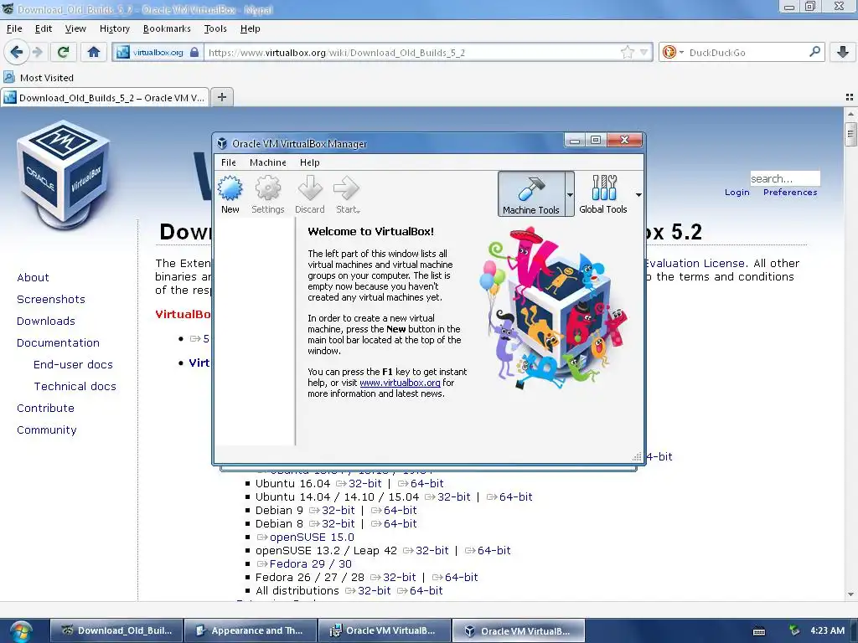Viewport: 858px width, 643px height.
Task: Click the Fedora 29 / 30 download link
Action: 304,563
